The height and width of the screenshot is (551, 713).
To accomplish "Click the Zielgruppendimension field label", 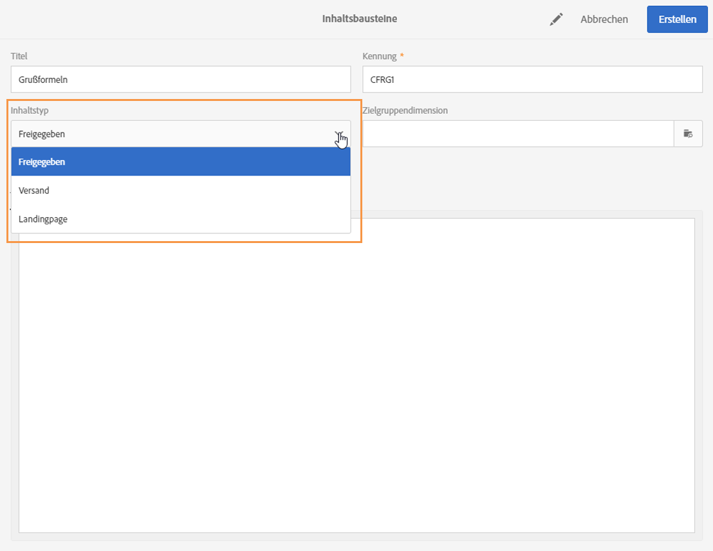I will click(x=405, y=111).
